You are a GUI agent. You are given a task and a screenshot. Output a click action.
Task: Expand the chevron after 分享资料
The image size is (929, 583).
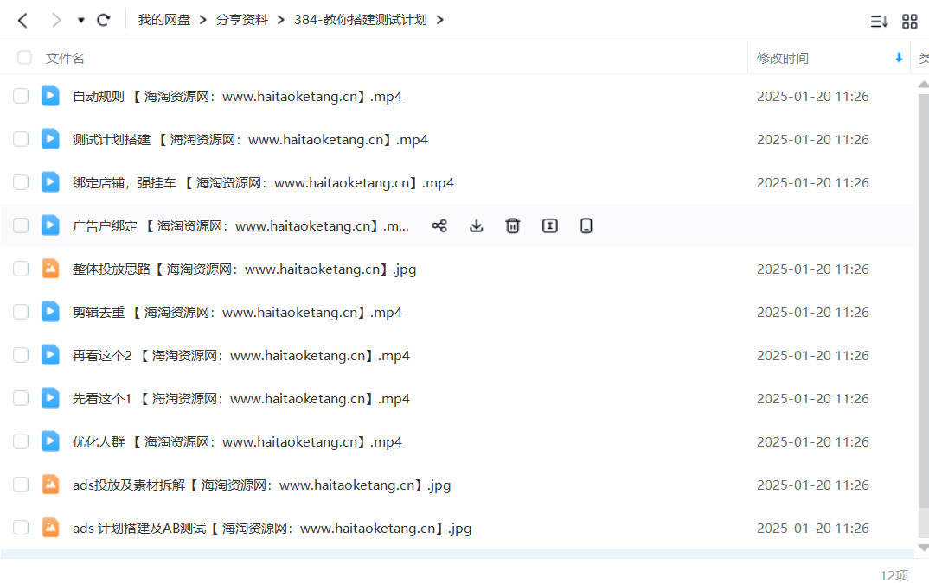click(281, 20)
